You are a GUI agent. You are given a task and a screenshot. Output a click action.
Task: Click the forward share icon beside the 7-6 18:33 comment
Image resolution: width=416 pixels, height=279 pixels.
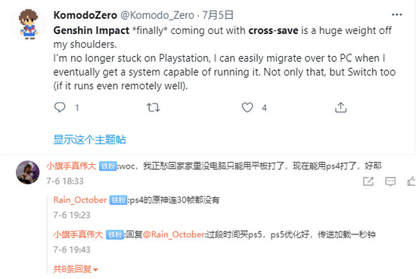click(368, 181)
